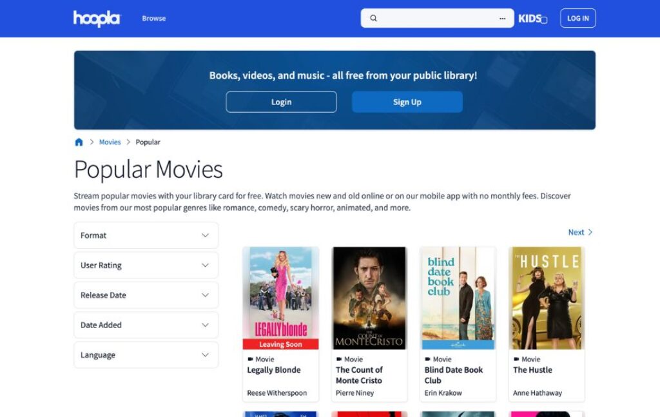
Task: Go to home via breadcrumb house icon
Action: pos(79,142)
